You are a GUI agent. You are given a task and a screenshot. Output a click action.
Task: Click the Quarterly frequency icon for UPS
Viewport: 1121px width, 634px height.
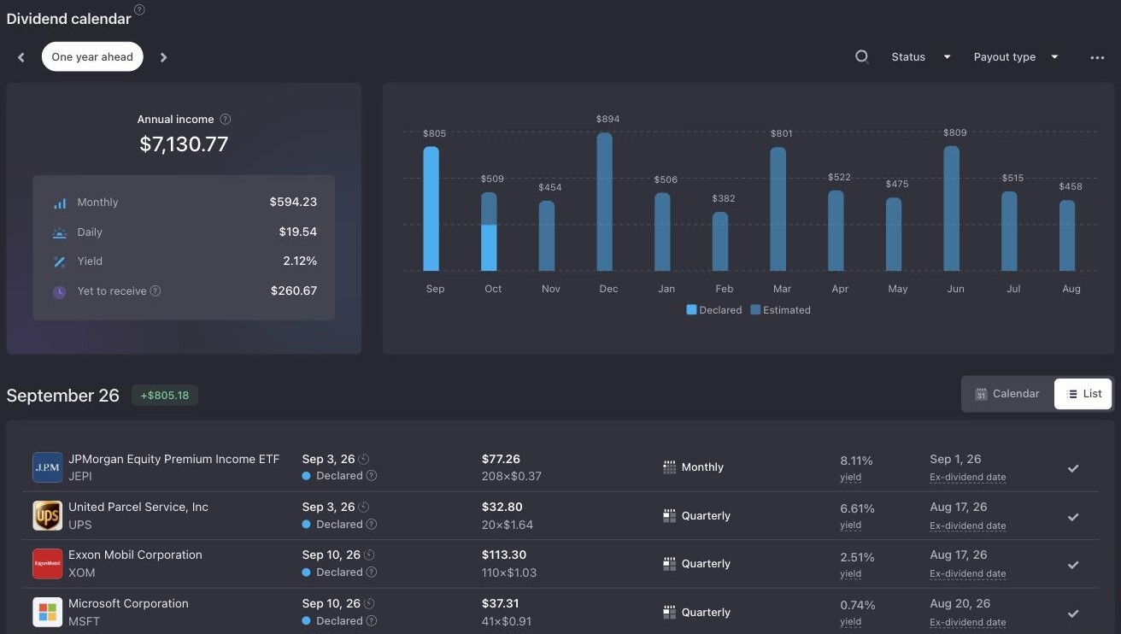(x=669, y=516)
